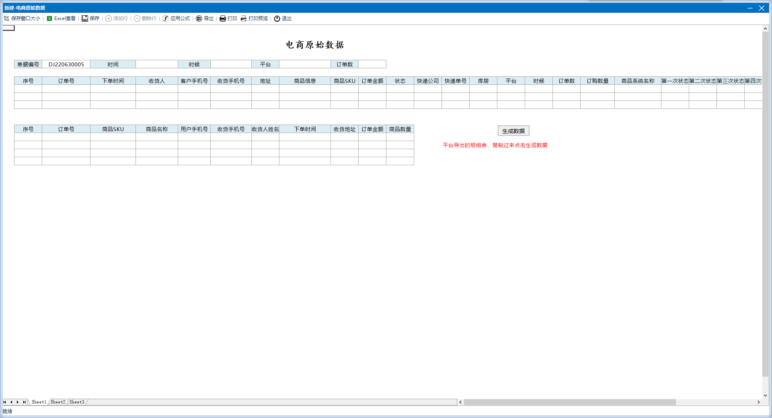Click the Delete Row toolbar icon
772x418 pixels.
tap(137, 18)
